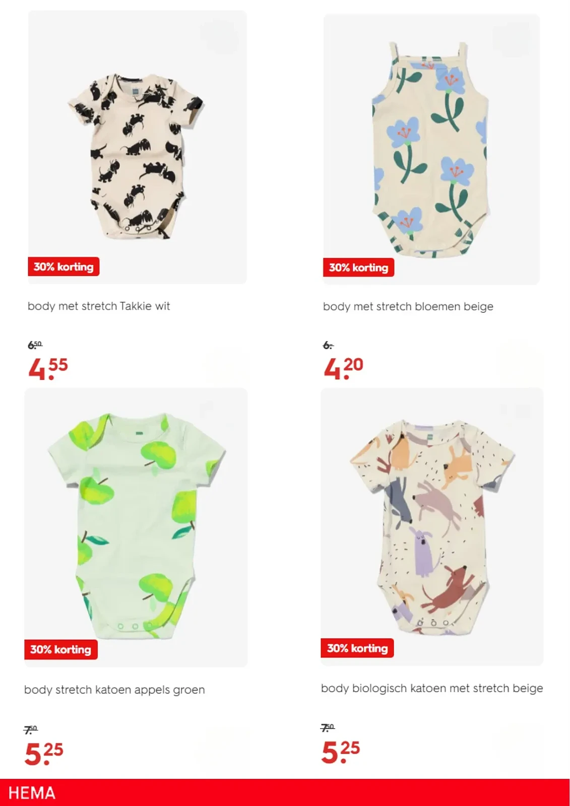Screen dimensions: 570x806
Task: Click the 4.20 sale price
Action: [x=343, y=368]
